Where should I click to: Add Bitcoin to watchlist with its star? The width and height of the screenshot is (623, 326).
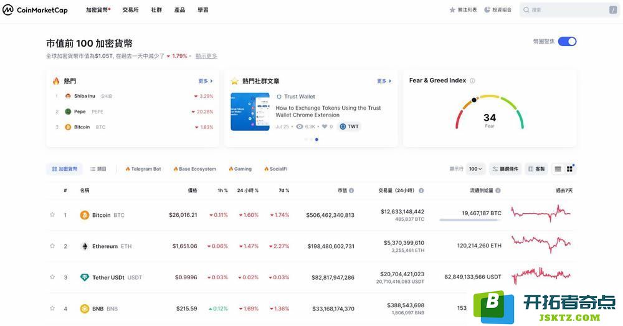tap(52, 214)
